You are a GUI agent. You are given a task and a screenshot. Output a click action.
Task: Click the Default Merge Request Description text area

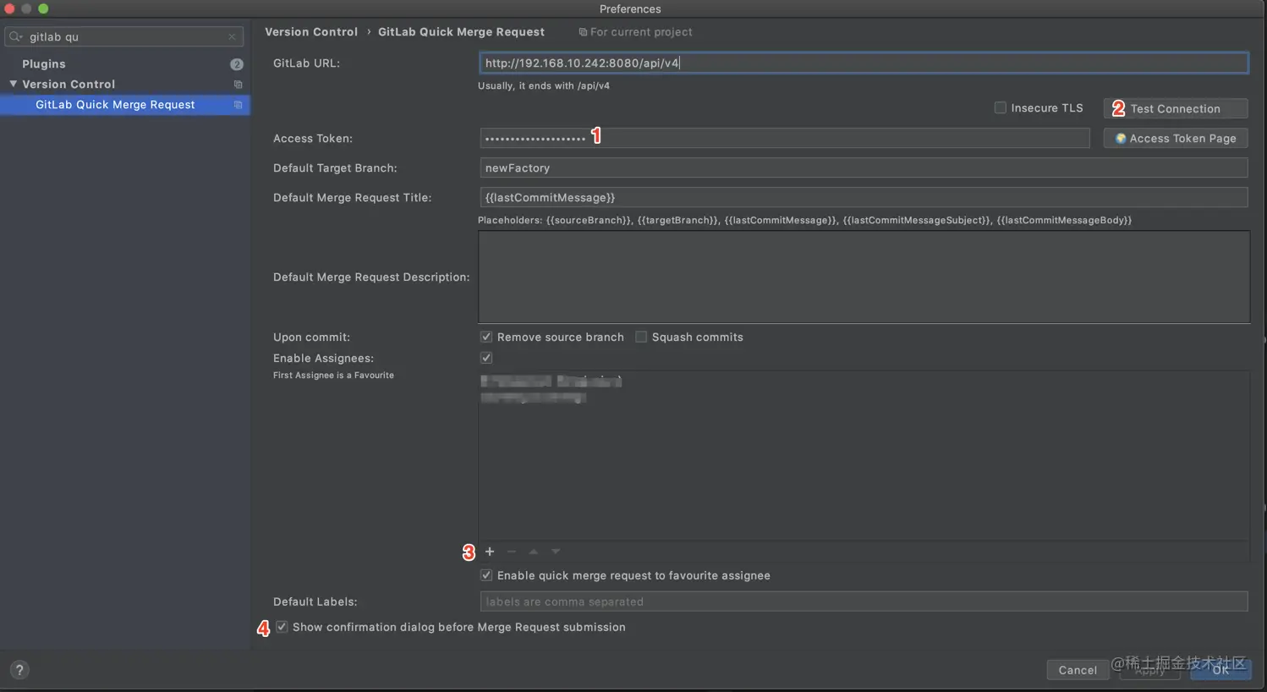tap(864, 277)
